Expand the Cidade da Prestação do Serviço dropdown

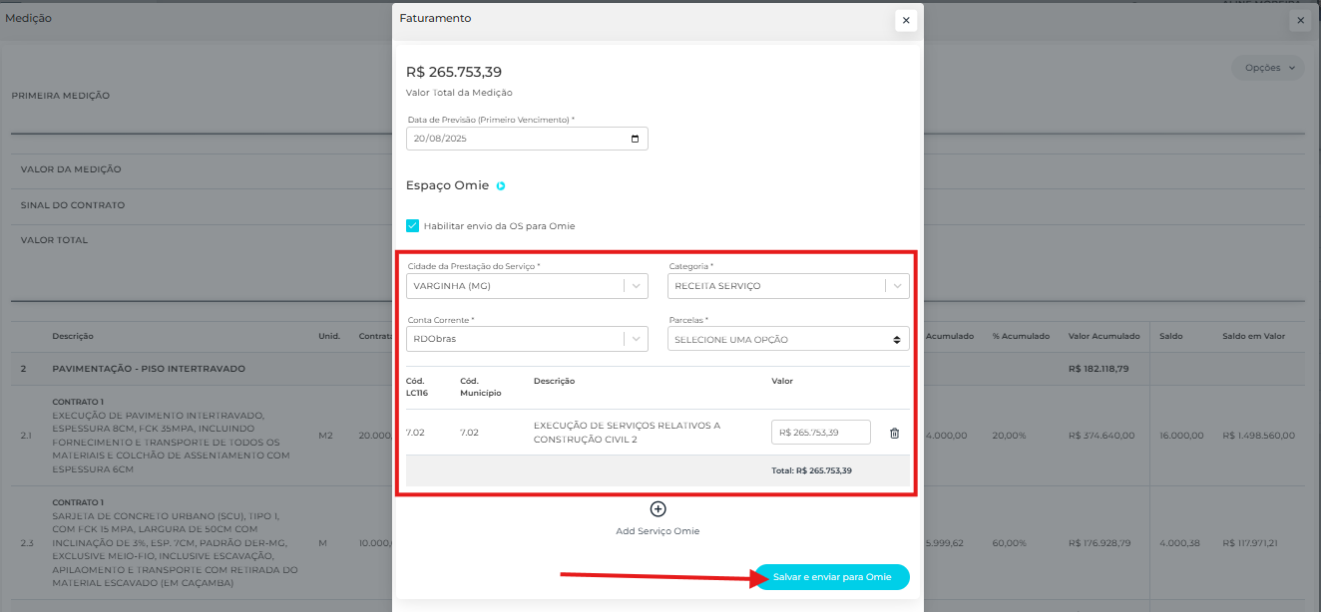coord(638,286)
